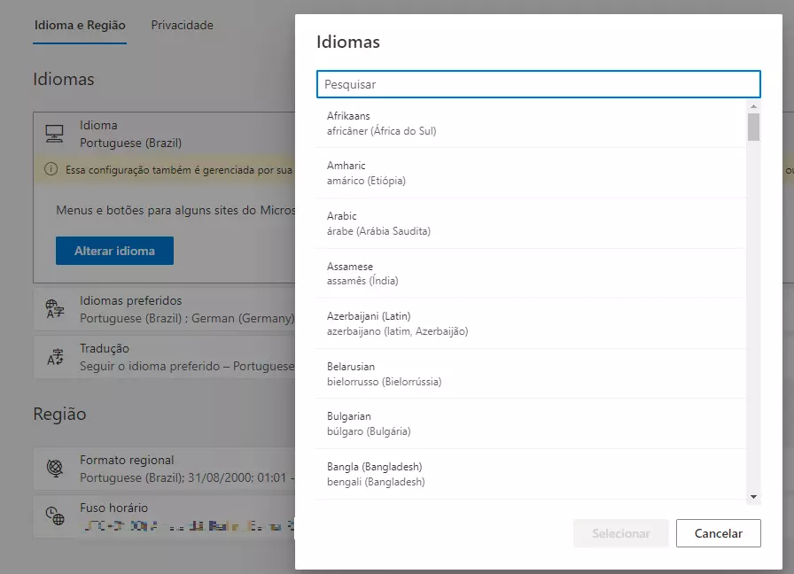Expand the Formato regional section
Image resolution: width=794 pixels, height=574 pixels.
pos(168,469)
